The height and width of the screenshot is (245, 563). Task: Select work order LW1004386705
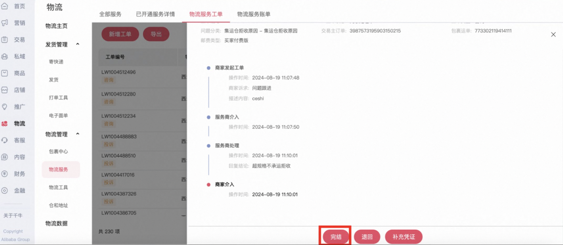[119, 213]
